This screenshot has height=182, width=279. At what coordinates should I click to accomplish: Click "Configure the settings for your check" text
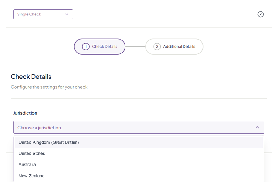click(49, 87)
